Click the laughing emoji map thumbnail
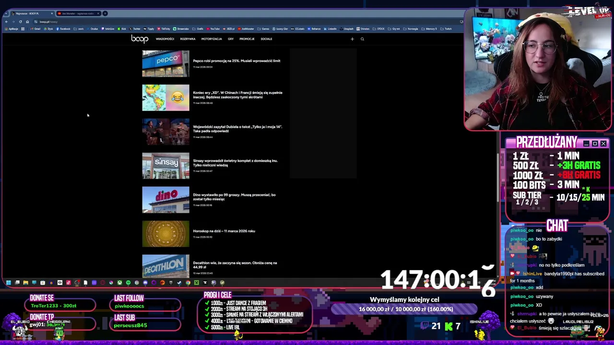Viewport: 614px width, 345px height. click(x=165, y=98)
